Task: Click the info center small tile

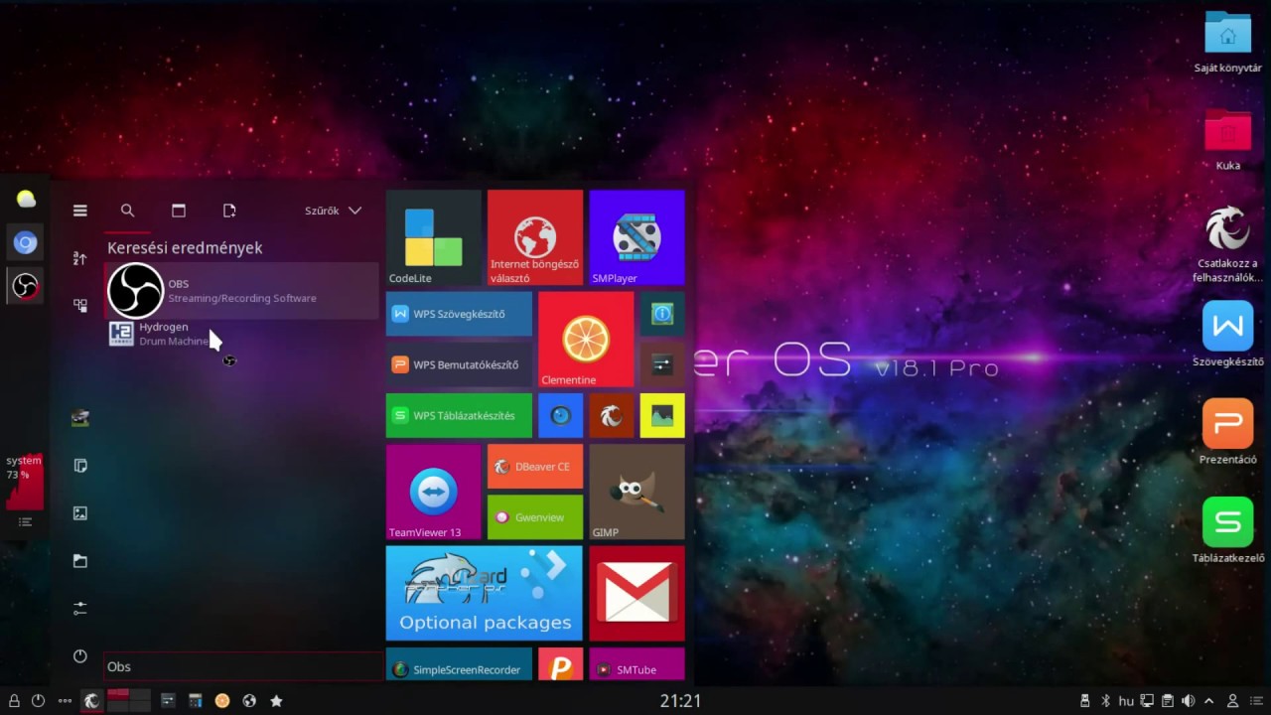Action: [x=662, y=314]
